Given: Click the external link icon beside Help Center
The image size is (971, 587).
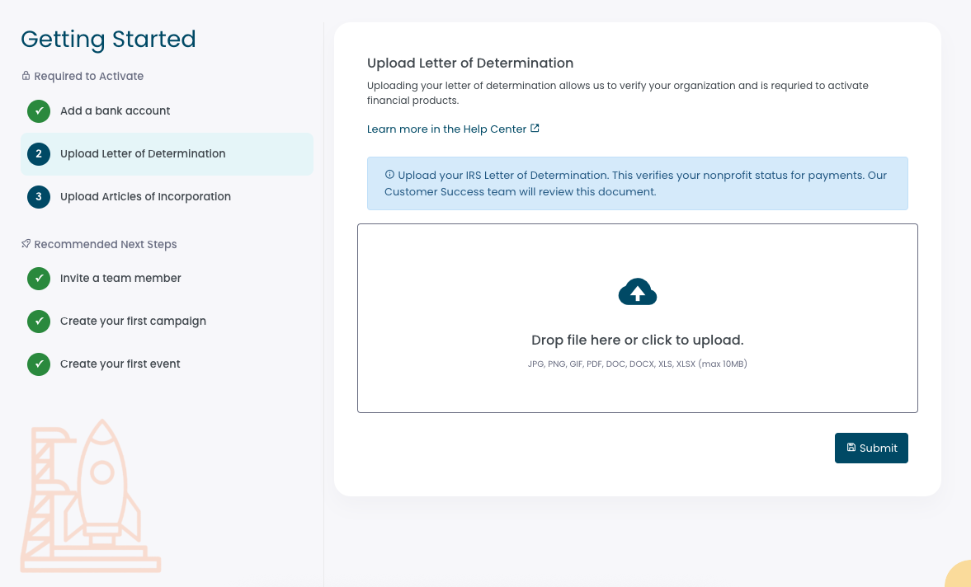Looking at the screenshot, I should pyautogui.click(x=535, y=128).
